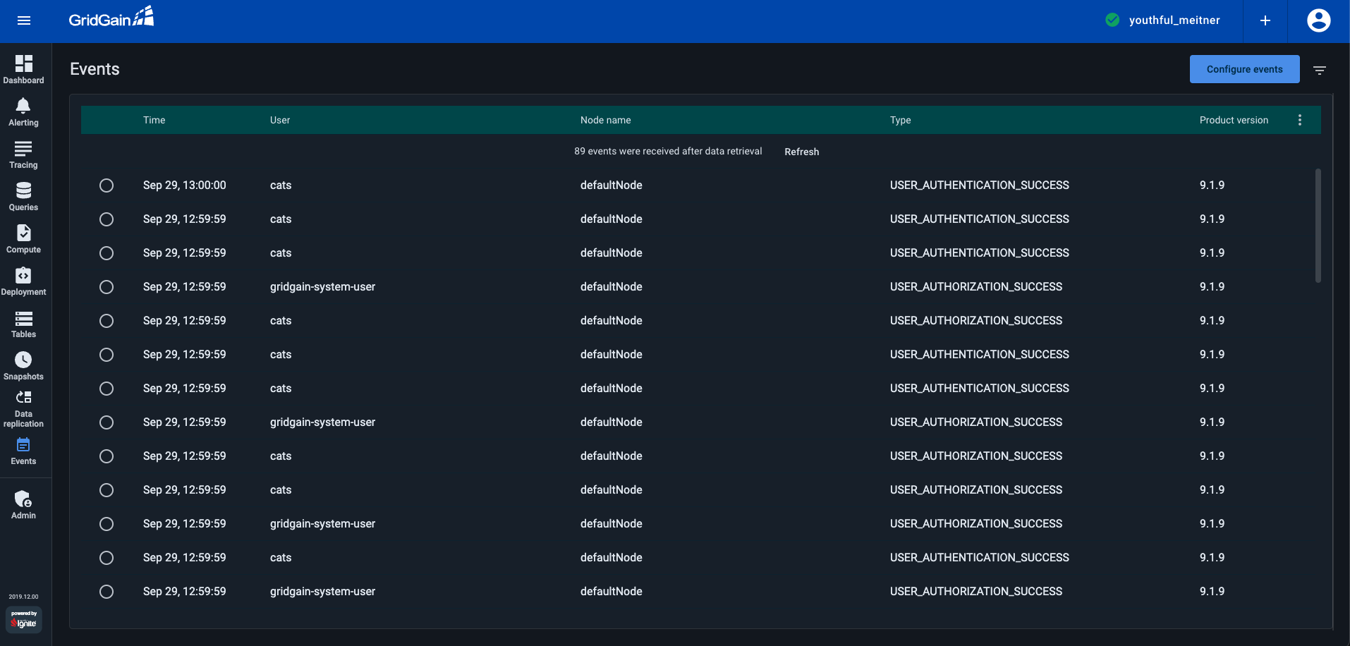
Task: Open the Tracing page
Action: [23, 154]
